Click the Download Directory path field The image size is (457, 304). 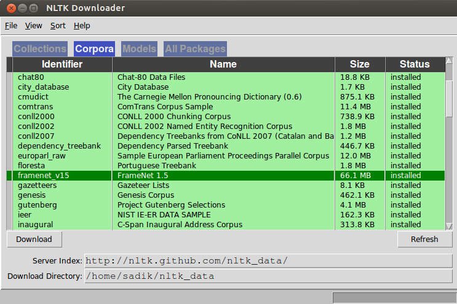pos(268,276)
